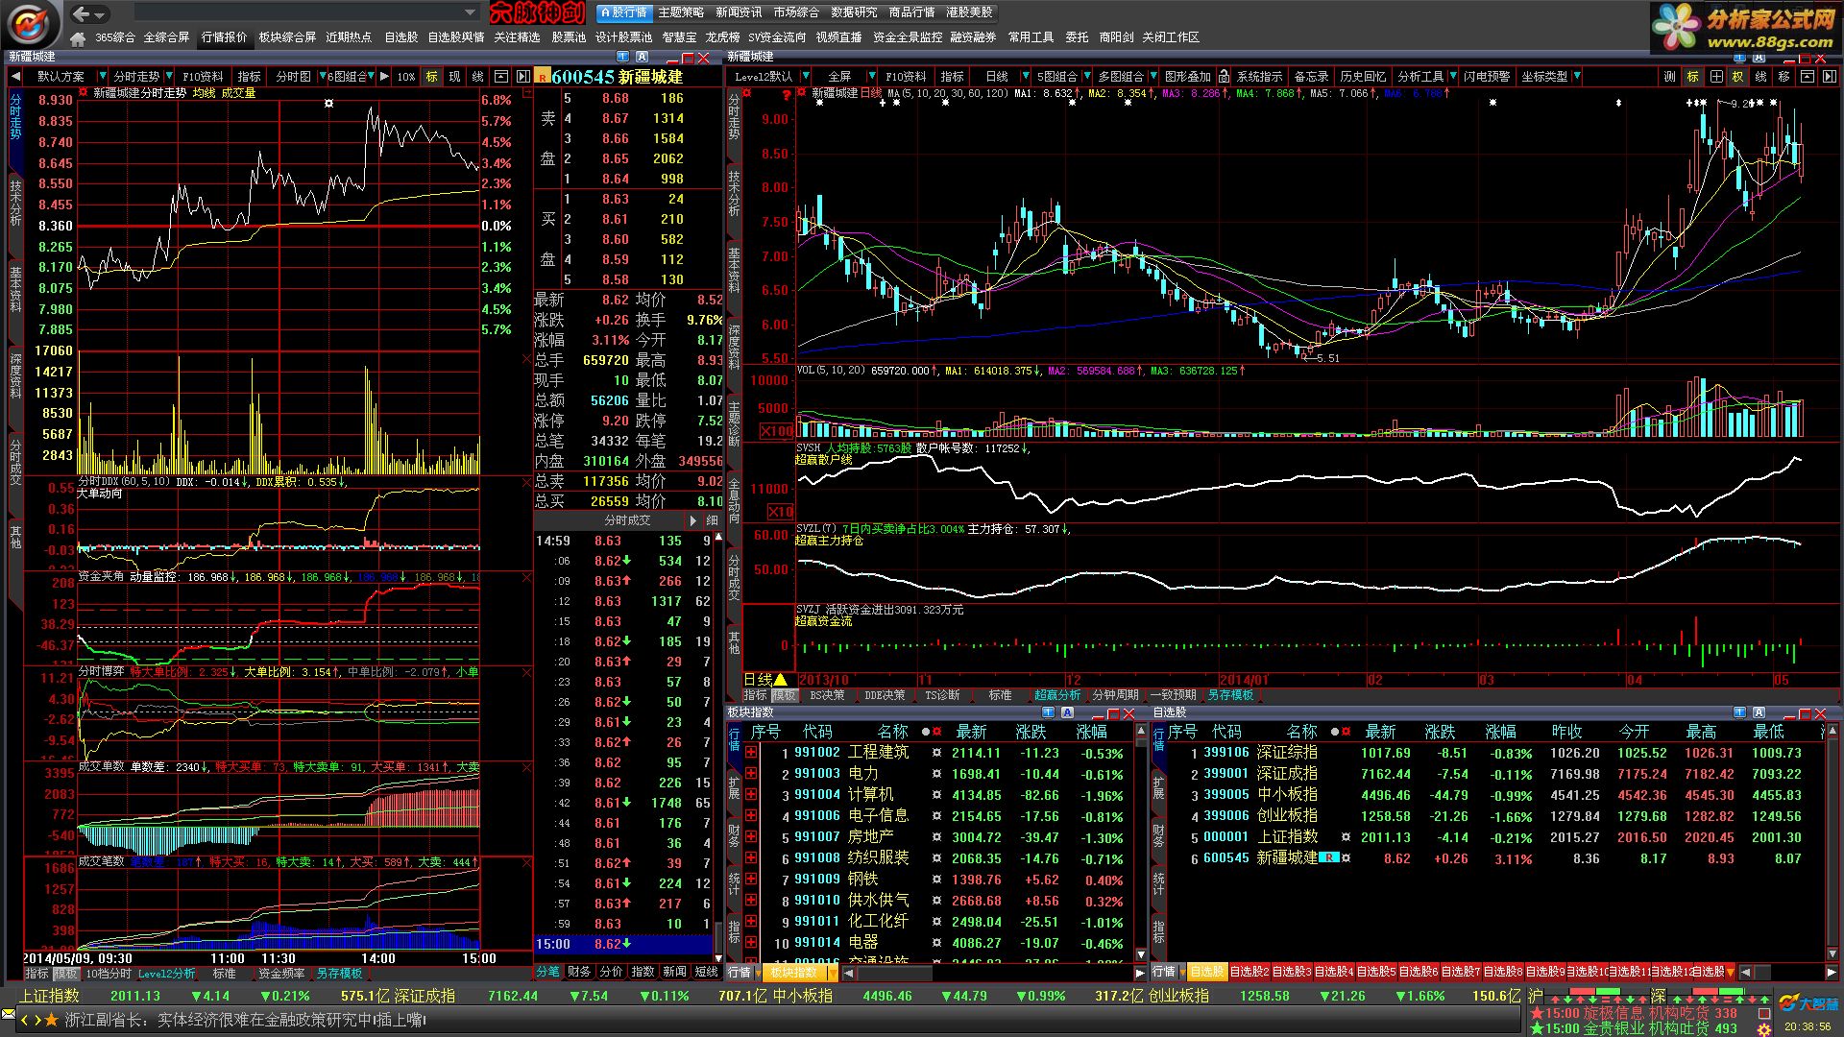The image size is (1844, 1037).
Task: Toggle crosshair grid icon in daily chart toolbar
Action: (x=1715, y=77)
